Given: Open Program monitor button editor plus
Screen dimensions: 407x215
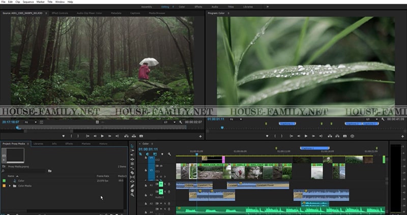Looking at the screenshot, I should click(402, 136).
